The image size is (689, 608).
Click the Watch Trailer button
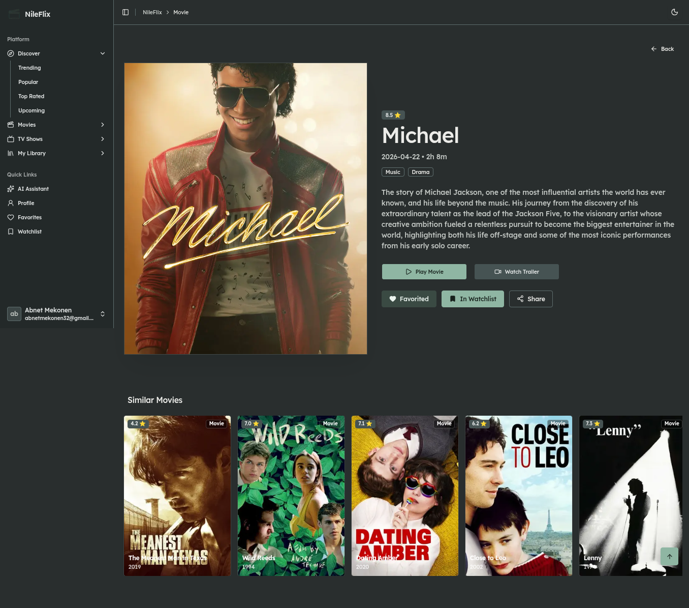[517, 272]
